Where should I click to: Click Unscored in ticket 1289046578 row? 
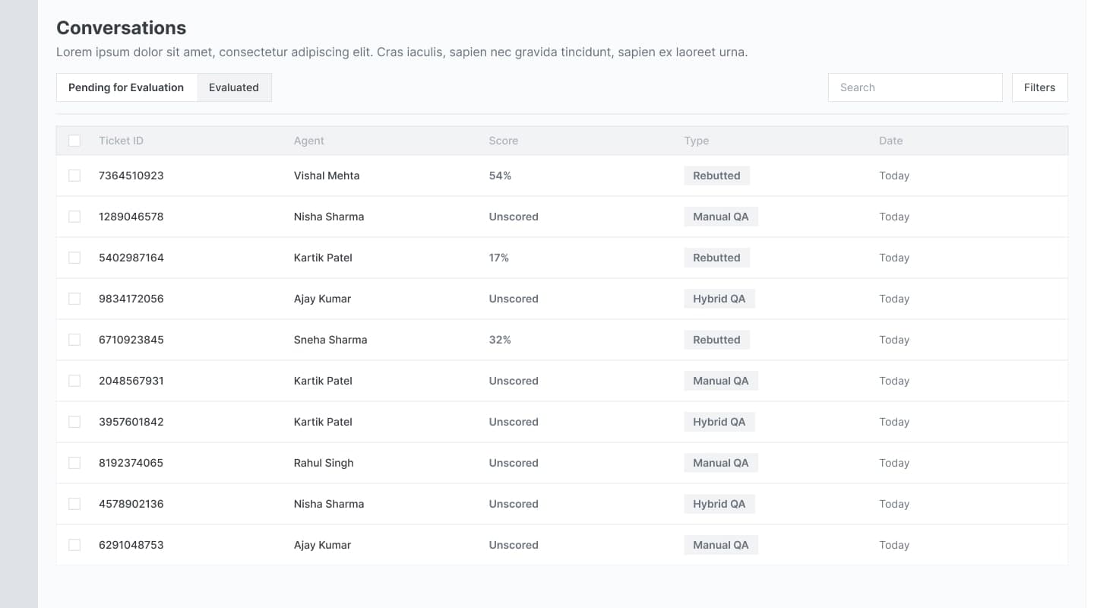pyautogui.click(x=514, y=217)
